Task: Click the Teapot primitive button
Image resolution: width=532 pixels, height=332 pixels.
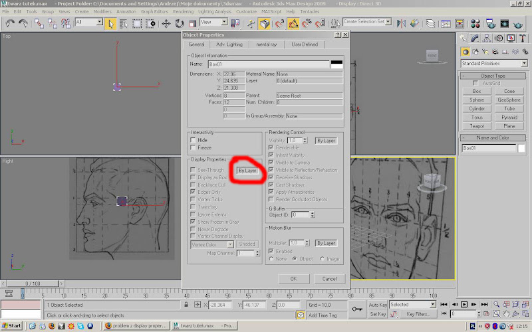Action: 477,125
